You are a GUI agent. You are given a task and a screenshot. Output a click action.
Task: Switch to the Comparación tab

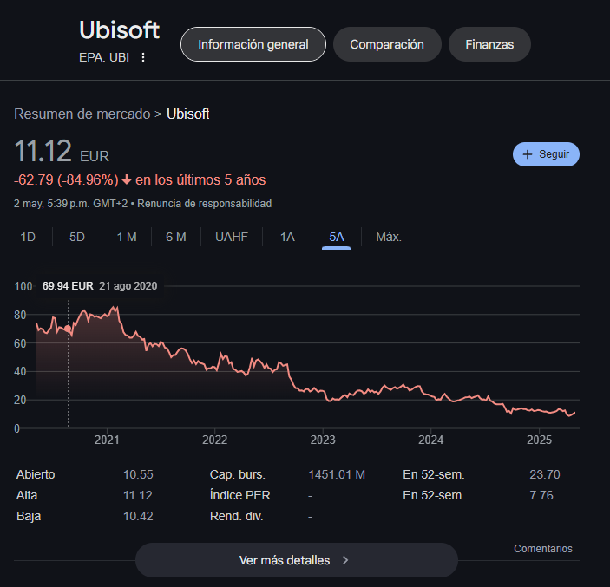point(387,44)
